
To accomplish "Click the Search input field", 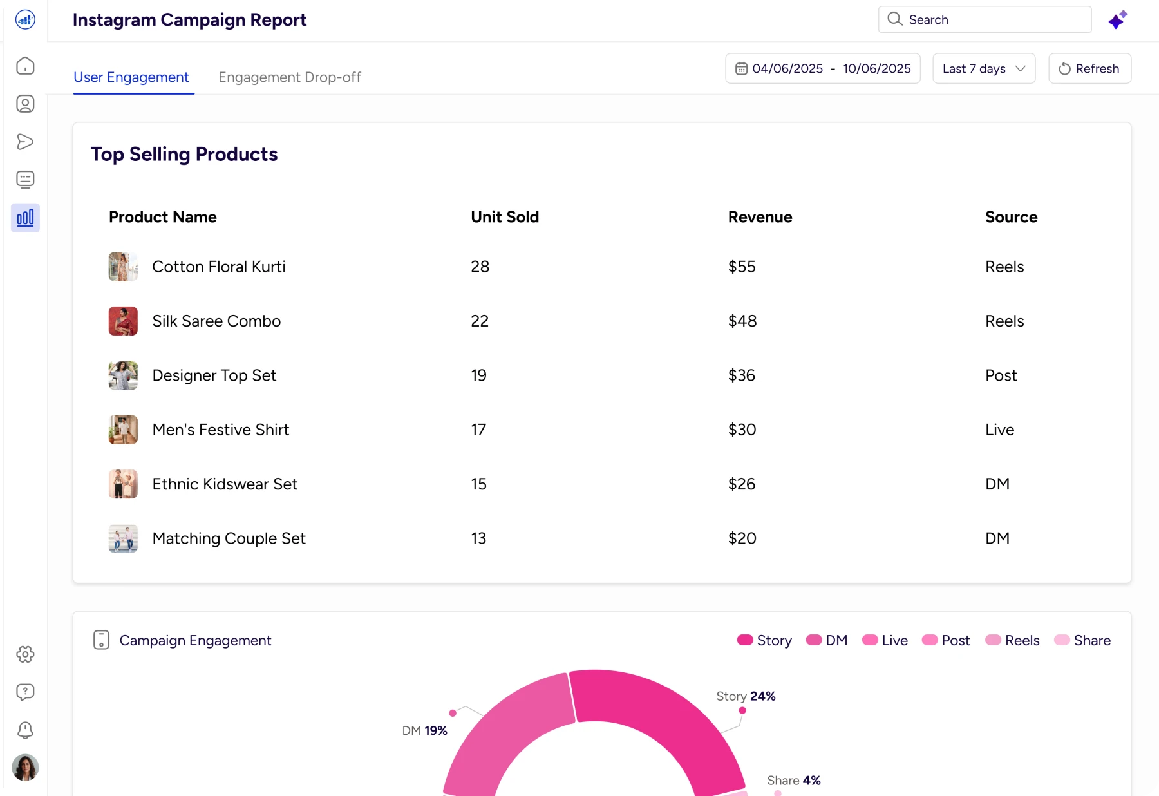I will tap(985, 20).
